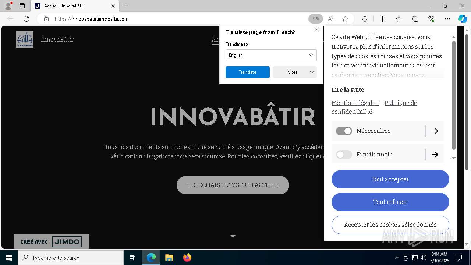471x265 pixels.
Task: Open the Extensions puzzle icon
Action: (x=365, y=19)
